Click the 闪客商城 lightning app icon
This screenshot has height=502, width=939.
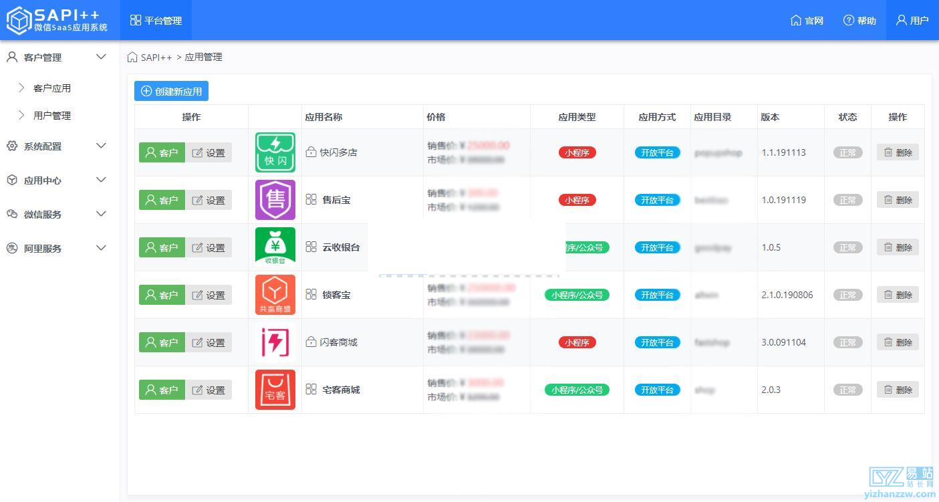click(x=275, y=342)
